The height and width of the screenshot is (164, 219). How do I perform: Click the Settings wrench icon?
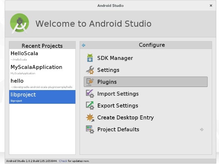coord(90,70)
